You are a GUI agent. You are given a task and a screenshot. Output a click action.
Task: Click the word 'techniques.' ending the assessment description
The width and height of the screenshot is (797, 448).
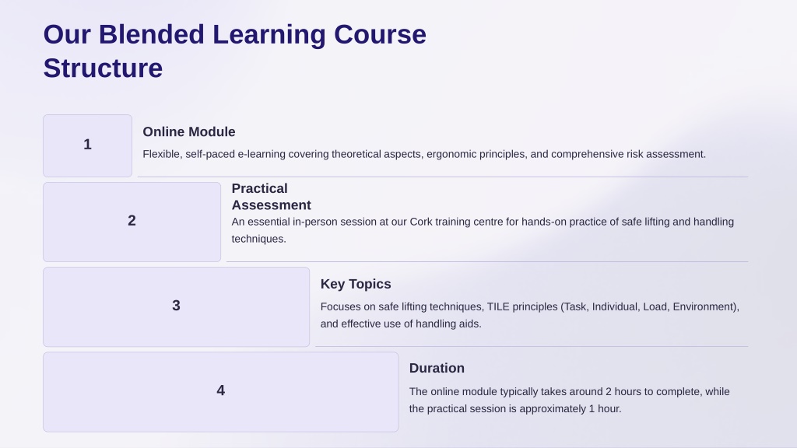pyautogui.click(x=258, y=239)
